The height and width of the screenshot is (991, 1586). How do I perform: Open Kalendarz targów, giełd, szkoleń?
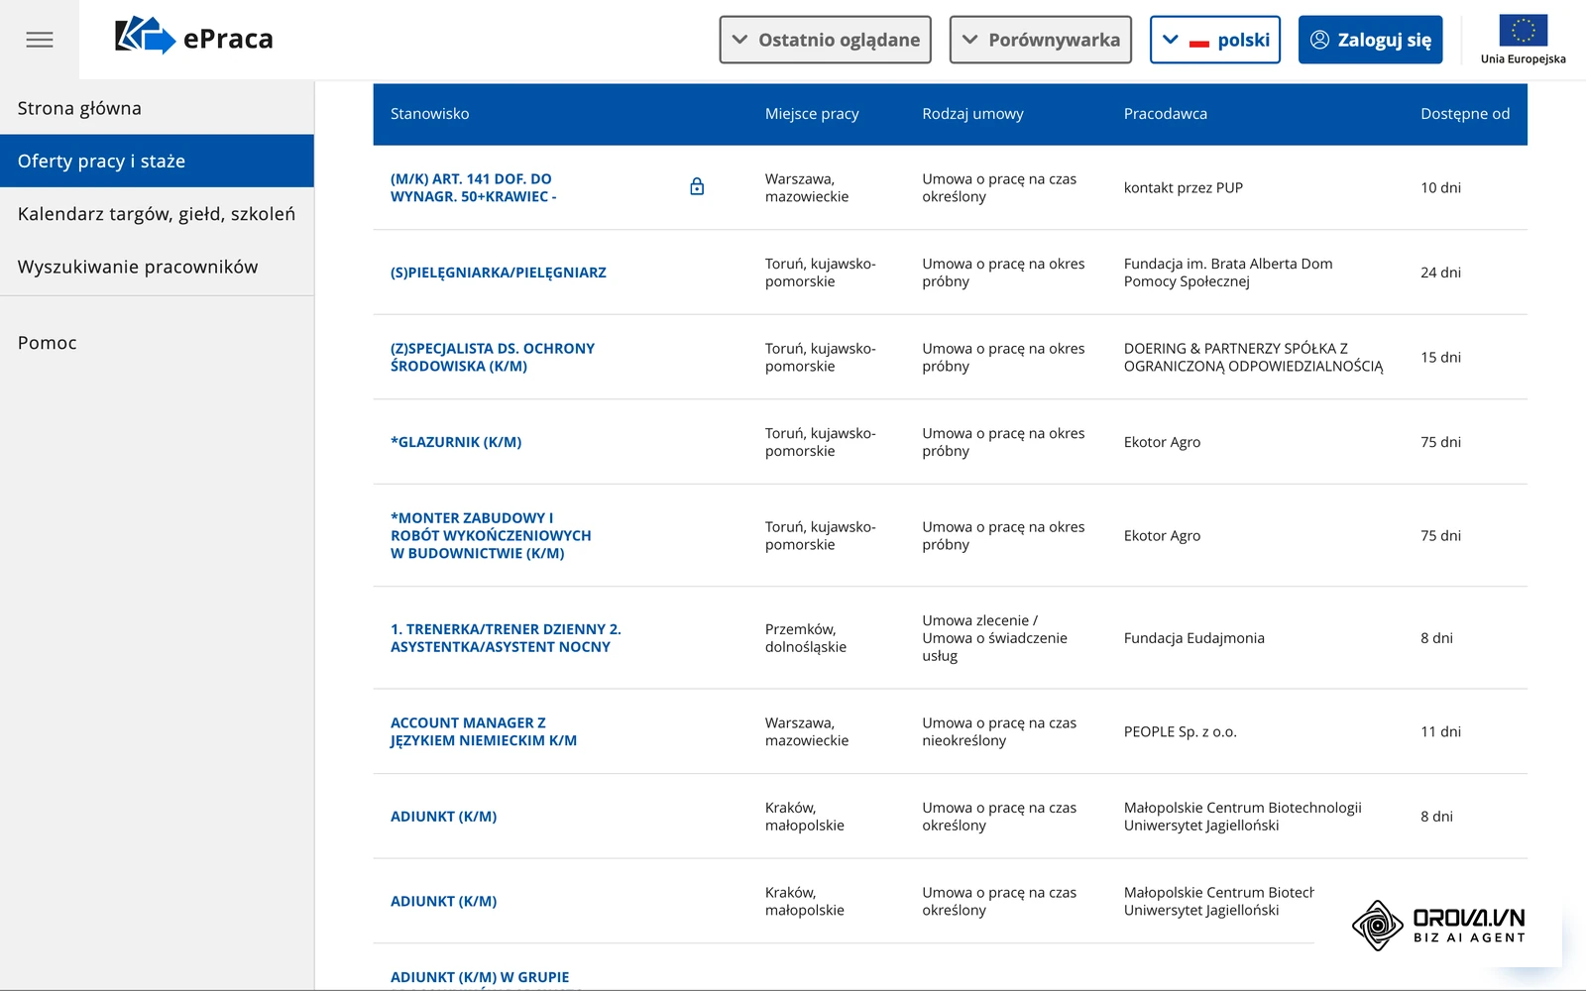click(157, 214)
